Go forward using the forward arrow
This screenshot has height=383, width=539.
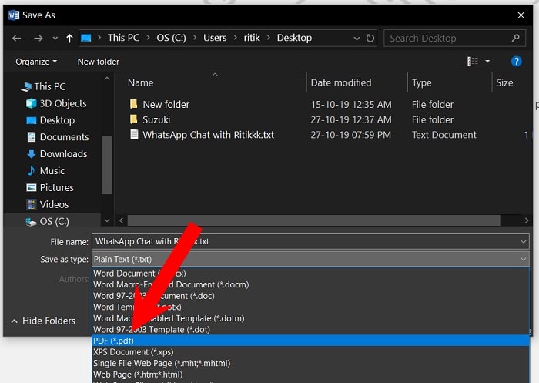coord(38,39)
